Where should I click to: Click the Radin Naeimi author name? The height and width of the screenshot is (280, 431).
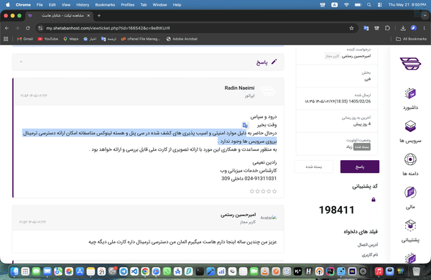(x=239, y=88)
